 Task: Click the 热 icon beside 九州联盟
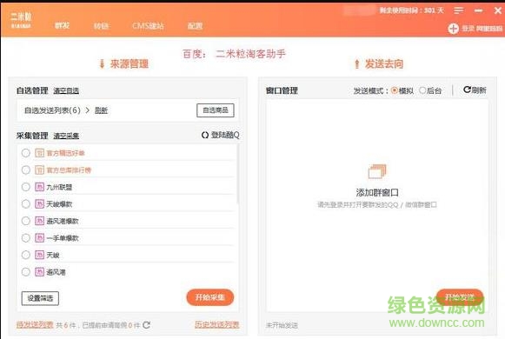tap(39, 187)
